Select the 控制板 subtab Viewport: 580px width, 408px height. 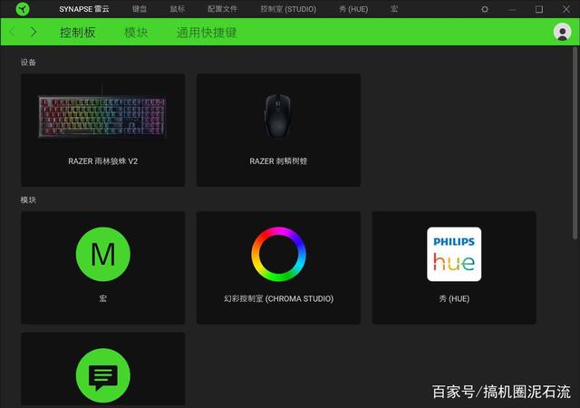click(x=77, y=33)
